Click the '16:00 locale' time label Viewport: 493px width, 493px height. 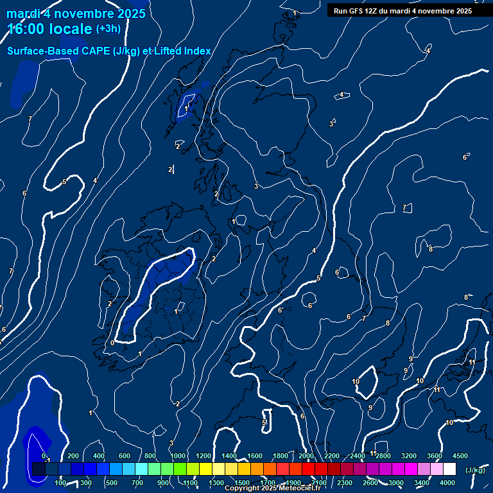pyautogui.click(x=49, y=29)
